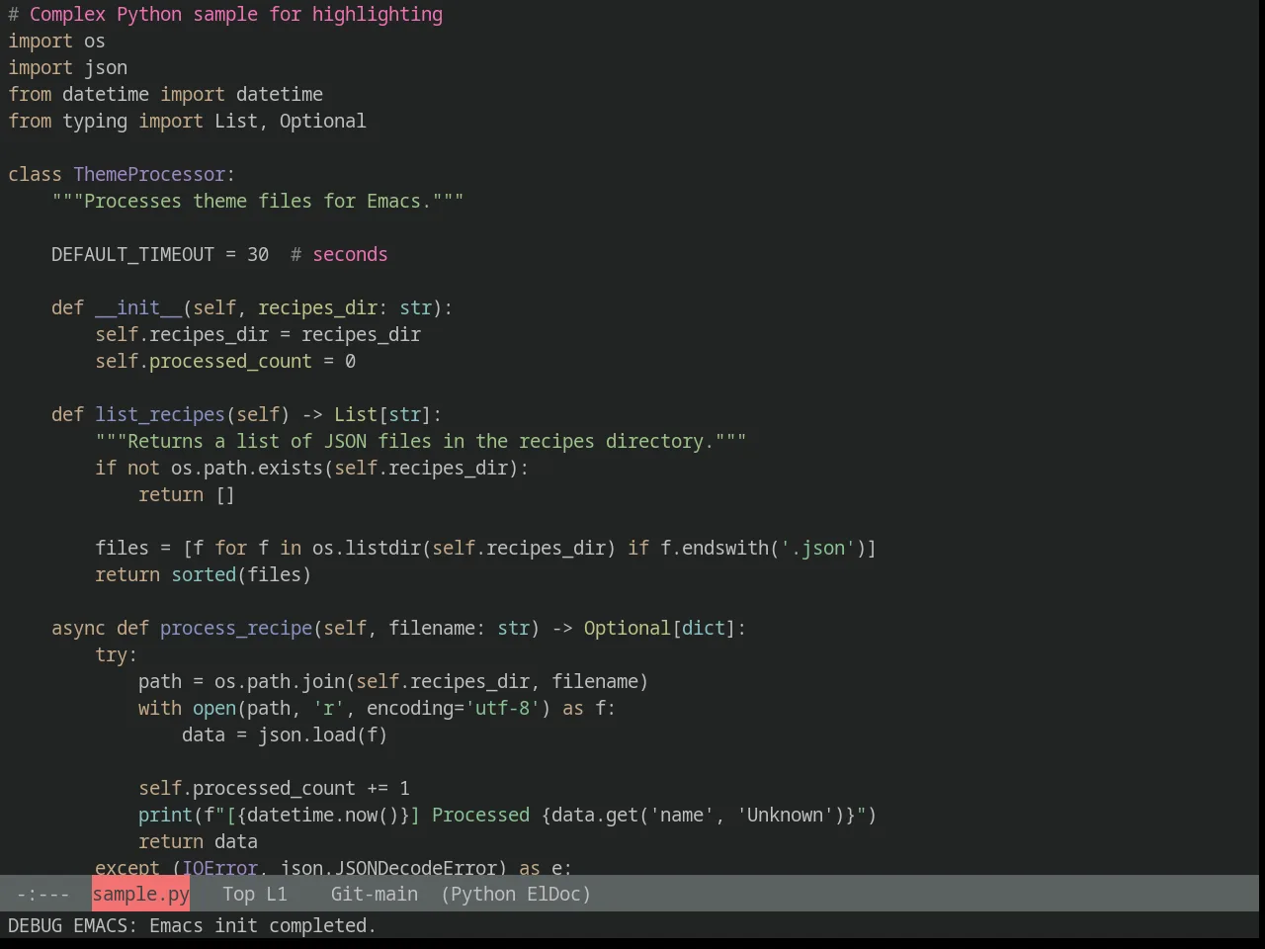Click the Python major mode name

[x=484, y=895]
